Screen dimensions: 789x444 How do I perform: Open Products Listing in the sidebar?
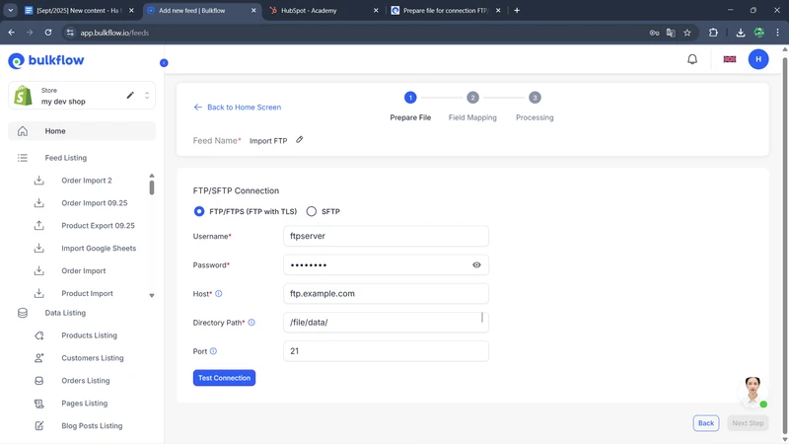89,335
